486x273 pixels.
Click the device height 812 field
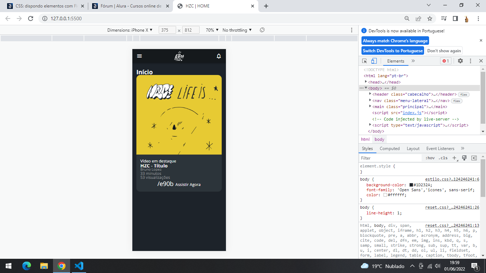191,30
